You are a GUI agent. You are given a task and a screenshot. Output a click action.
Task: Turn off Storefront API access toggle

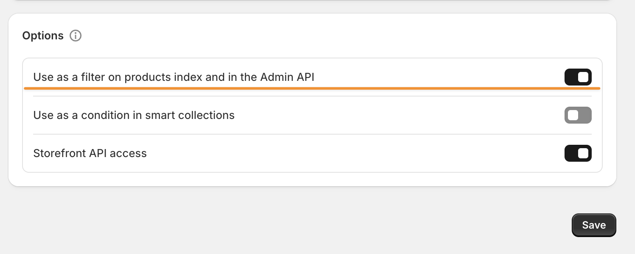tap(578, 153)
